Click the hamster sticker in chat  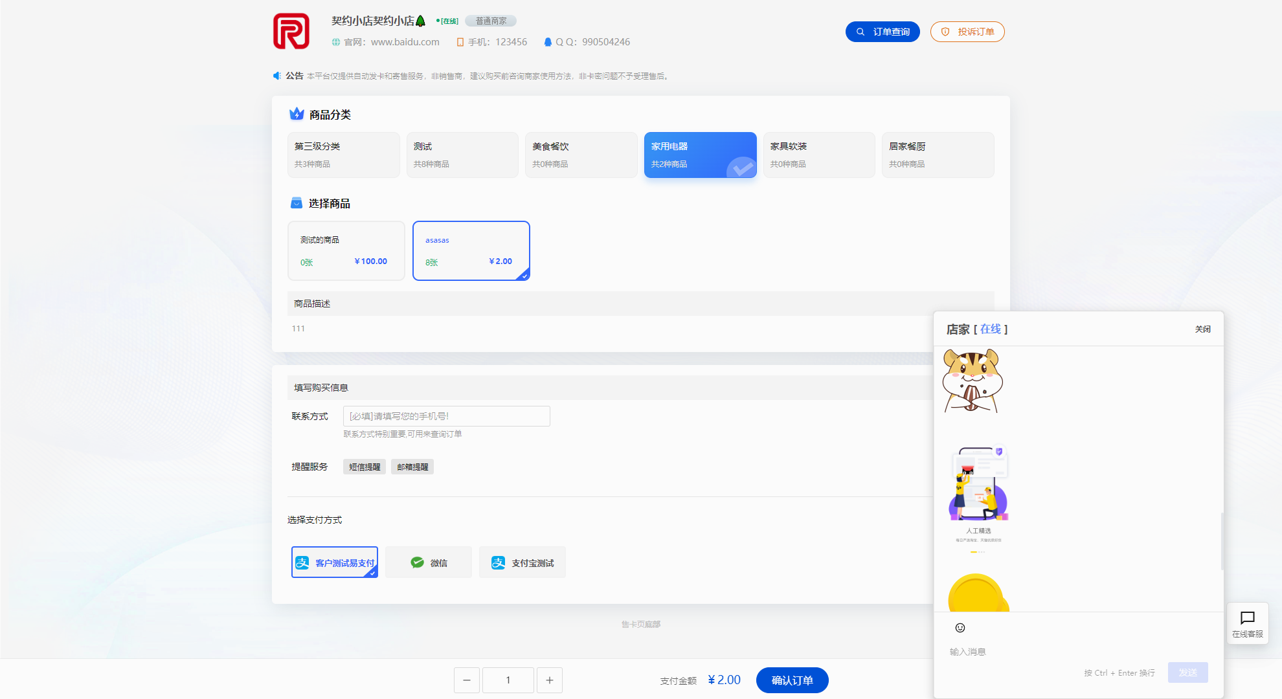click(x=972, y=381)
